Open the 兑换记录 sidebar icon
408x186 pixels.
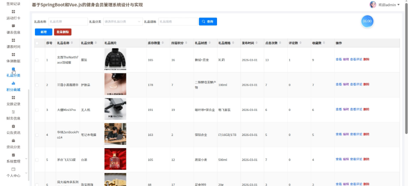tap(13, 98)
